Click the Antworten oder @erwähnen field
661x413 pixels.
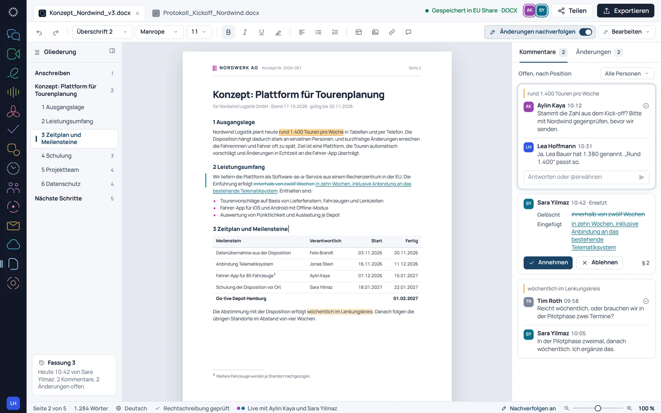coord(586,177)
